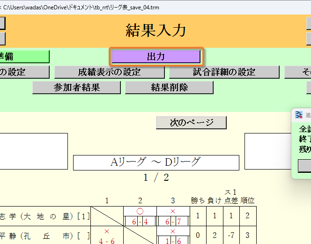The height and width of the screenshot is (244, 311).
Task: Click the 勝ち column header
Action: [198, 200]
